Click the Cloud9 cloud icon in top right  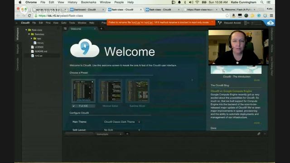coord(270,23)
